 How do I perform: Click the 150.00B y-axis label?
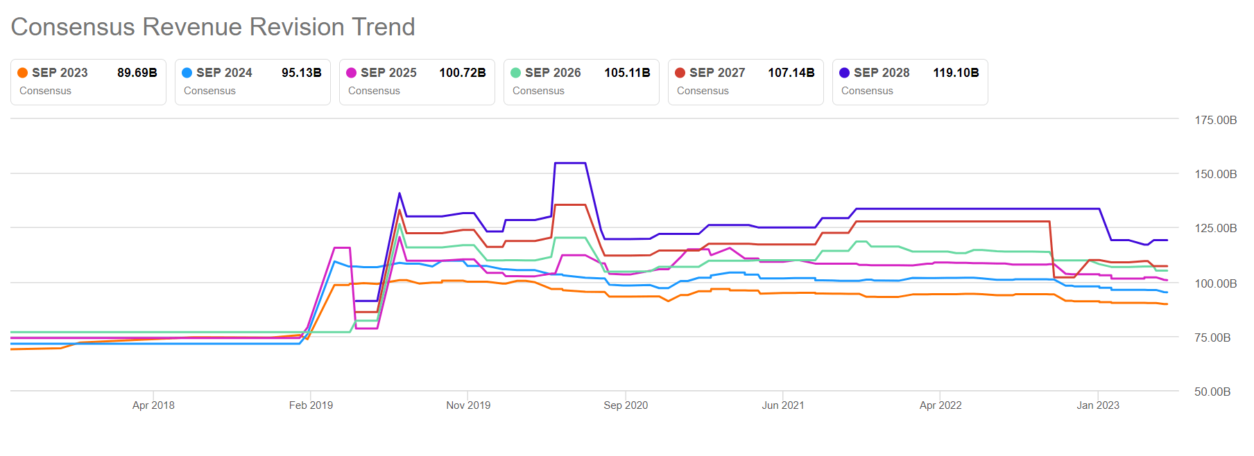point(1215,174)
